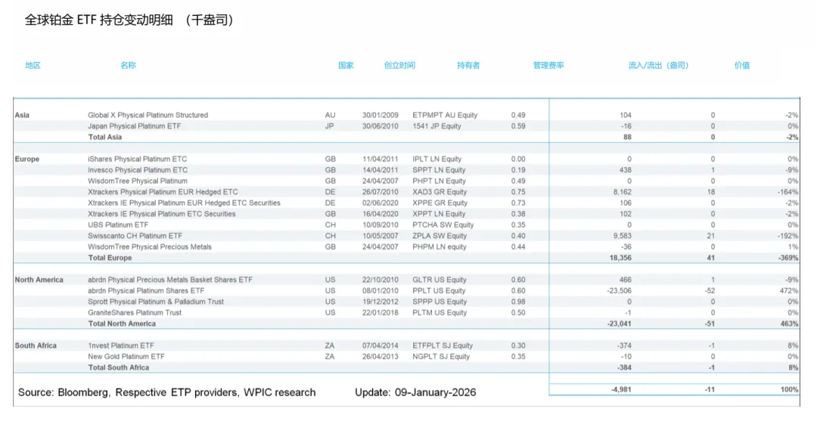Click the Total Europe row label
The height and width of the screenshot is (431, 817).
pyautogui.click(x=110, y=258)
